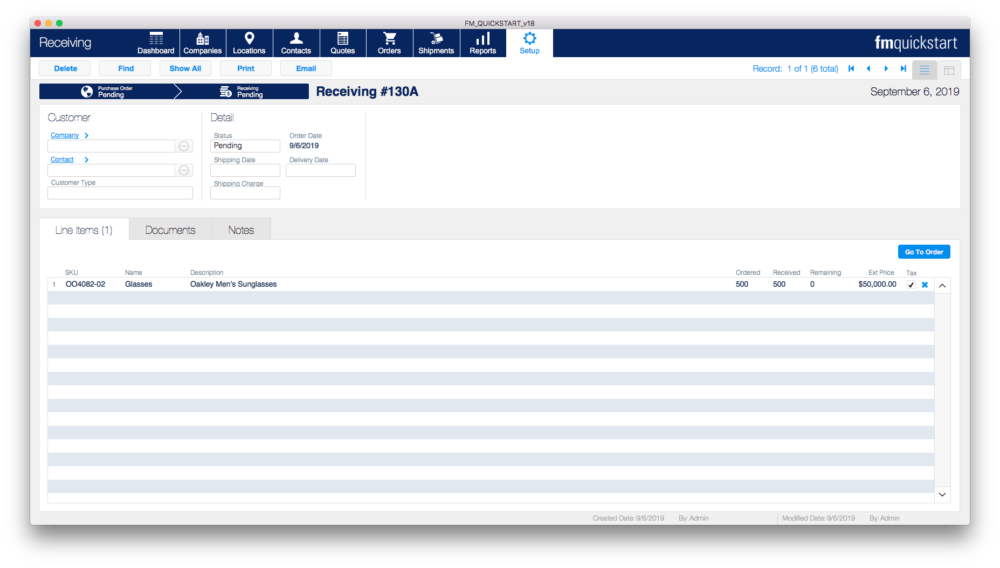Click the Company input field
Viewport: 1000px width, 568px height.
click(x=112, y=146)
